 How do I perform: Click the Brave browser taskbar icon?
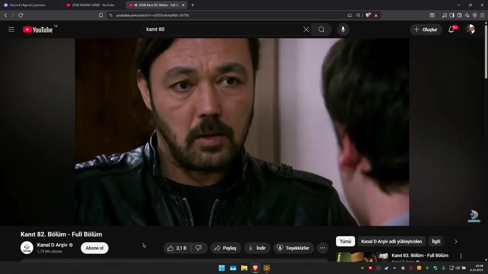coord(255,268)
